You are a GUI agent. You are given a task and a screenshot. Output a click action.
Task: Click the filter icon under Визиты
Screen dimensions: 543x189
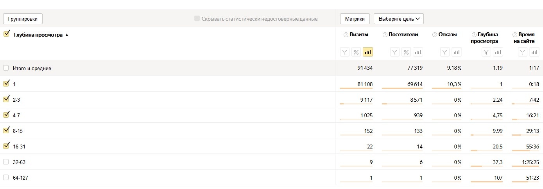[344, 52]
